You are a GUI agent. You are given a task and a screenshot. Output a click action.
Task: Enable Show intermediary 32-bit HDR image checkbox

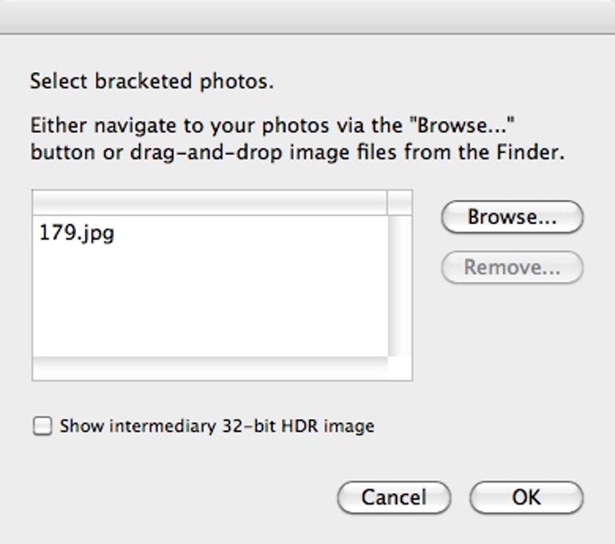[42, 426]
